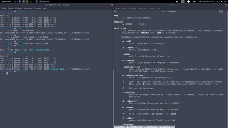228x128 pixels.
Task: Click the cursor at the last shell prompt
Action: point(7,74)
